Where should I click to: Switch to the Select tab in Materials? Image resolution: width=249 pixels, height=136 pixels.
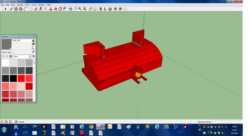4,52
